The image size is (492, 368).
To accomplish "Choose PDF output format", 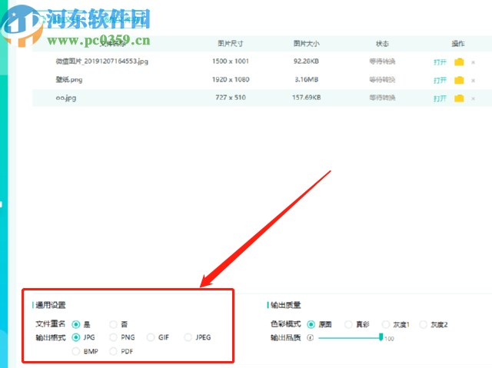I will coord(113,351).
